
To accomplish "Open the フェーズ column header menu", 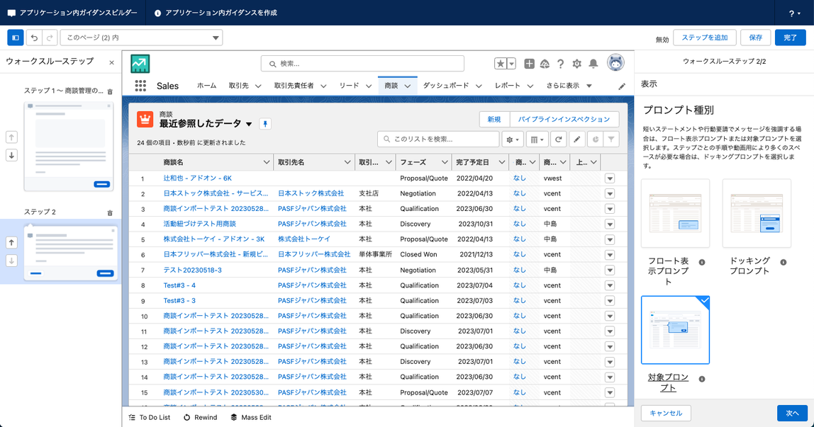I will [x=445, y=163].
